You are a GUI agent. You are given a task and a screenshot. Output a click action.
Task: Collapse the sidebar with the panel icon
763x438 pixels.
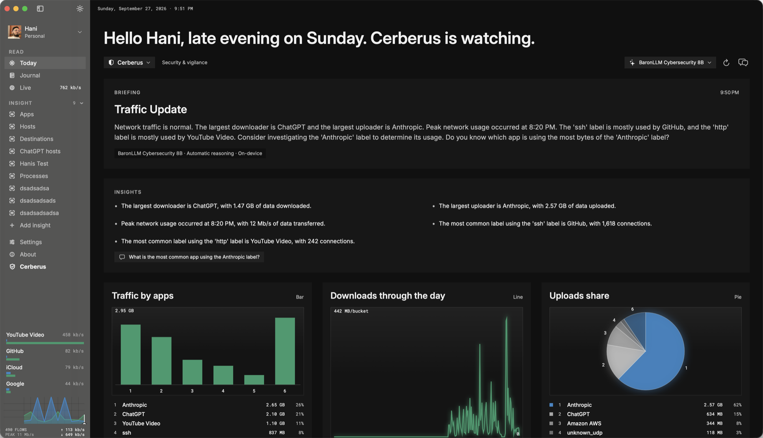pos(40,9)
